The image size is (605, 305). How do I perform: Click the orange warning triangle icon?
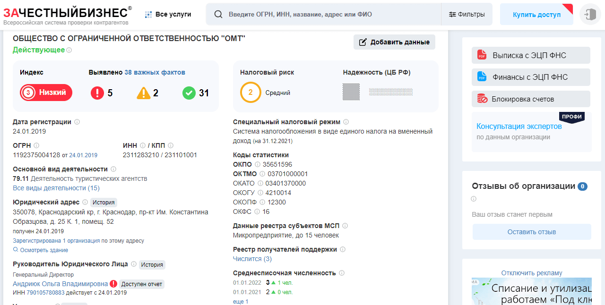click(144, 93)
